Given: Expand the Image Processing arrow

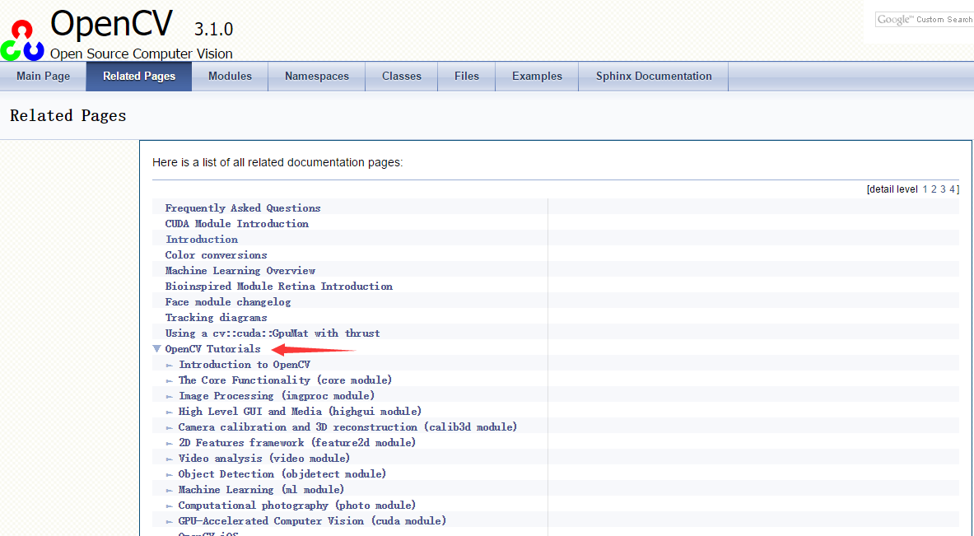Looking at the screenshot, I should click(170, 396).
